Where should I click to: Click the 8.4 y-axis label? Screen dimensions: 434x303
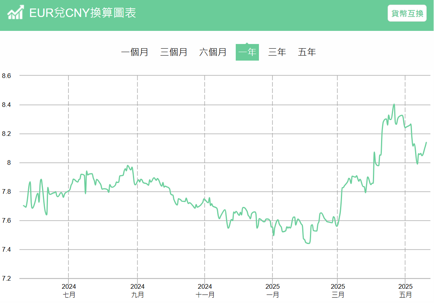click(x=6, y=105)
